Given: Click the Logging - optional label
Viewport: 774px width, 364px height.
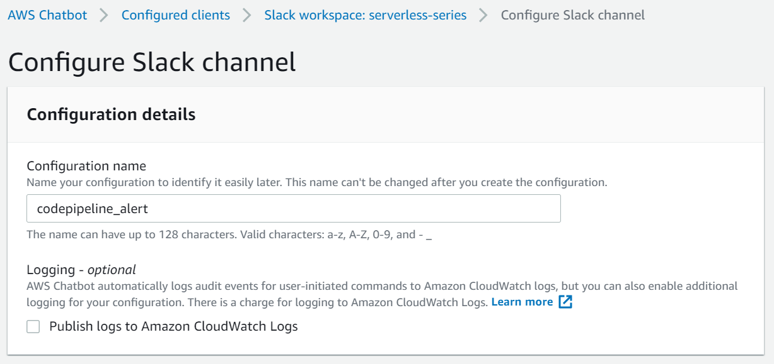Looking at the screenshot, I should point(81,270).
